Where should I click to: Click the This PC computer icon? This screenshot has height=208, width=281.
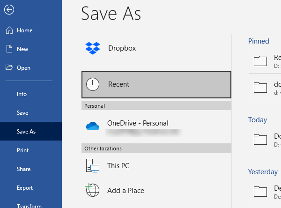coord(93,166)
